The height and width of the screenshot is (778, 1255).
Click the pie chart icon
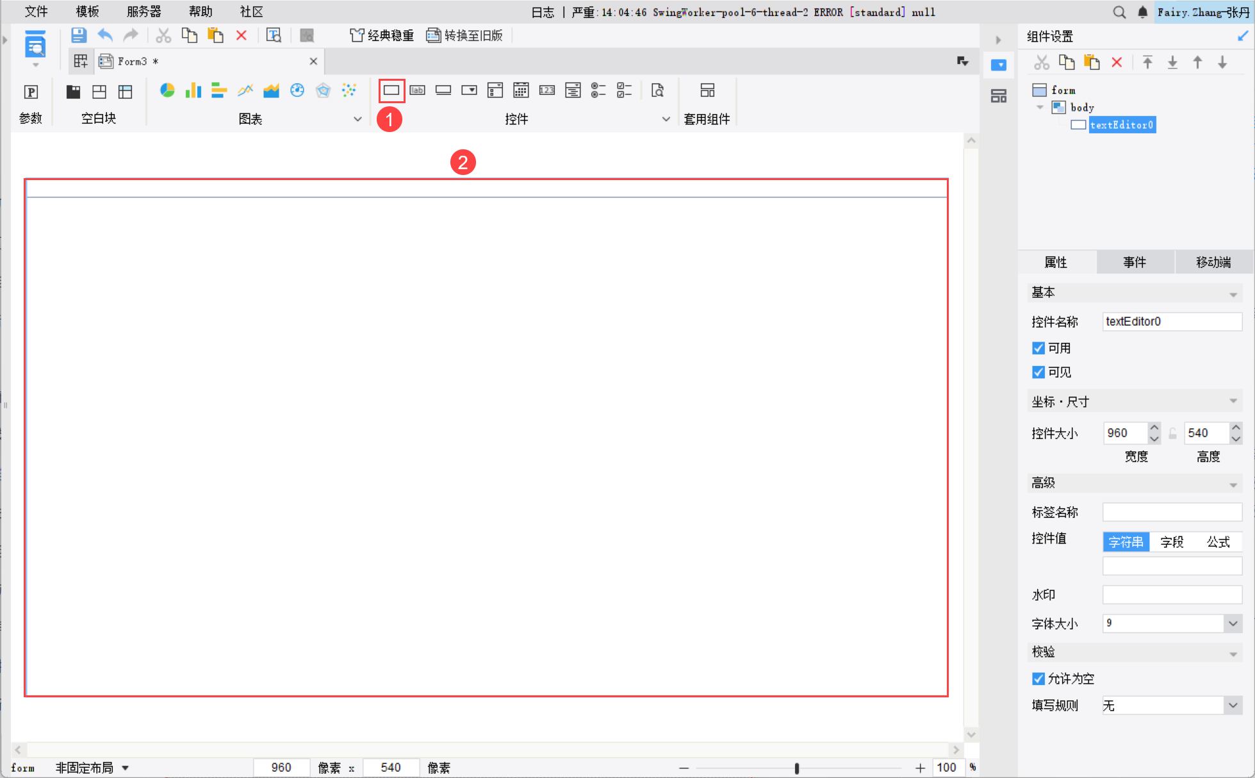click(167, 90)
